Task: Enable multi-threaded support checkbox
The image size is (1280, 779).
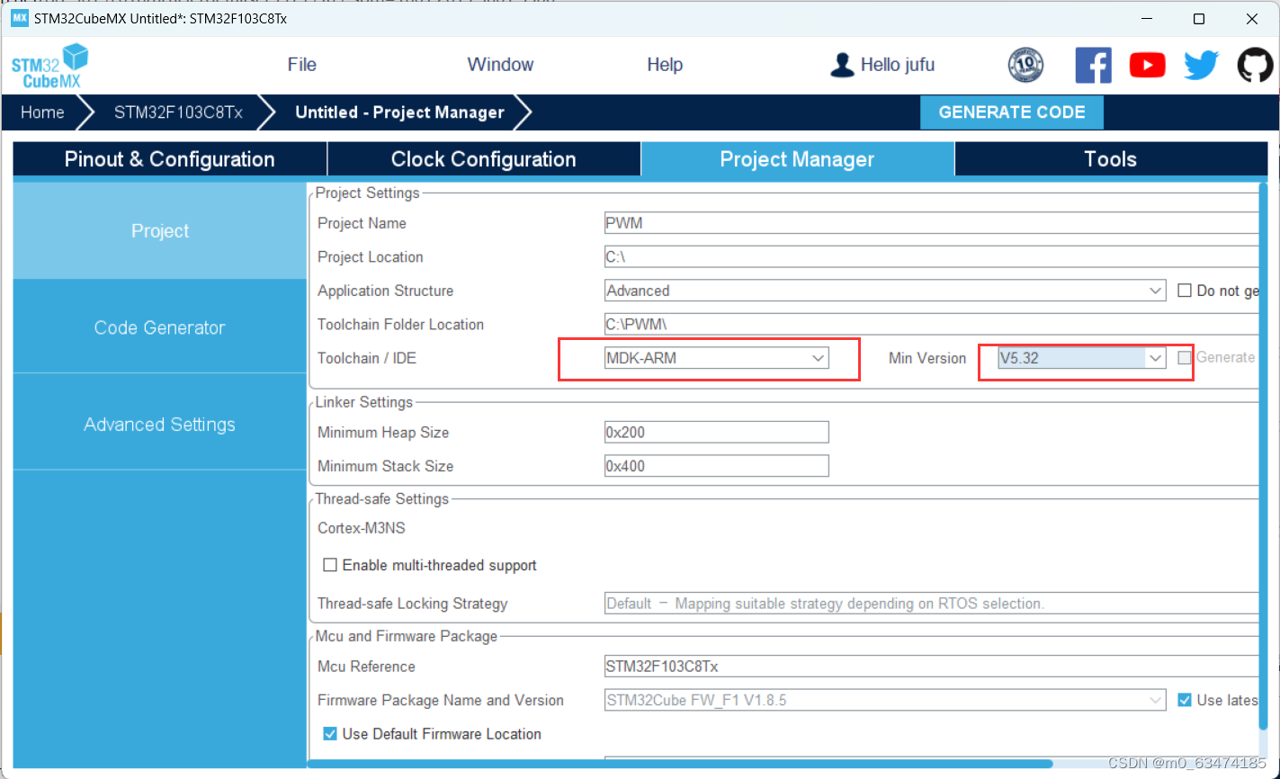Action: [x=330, y=565]
